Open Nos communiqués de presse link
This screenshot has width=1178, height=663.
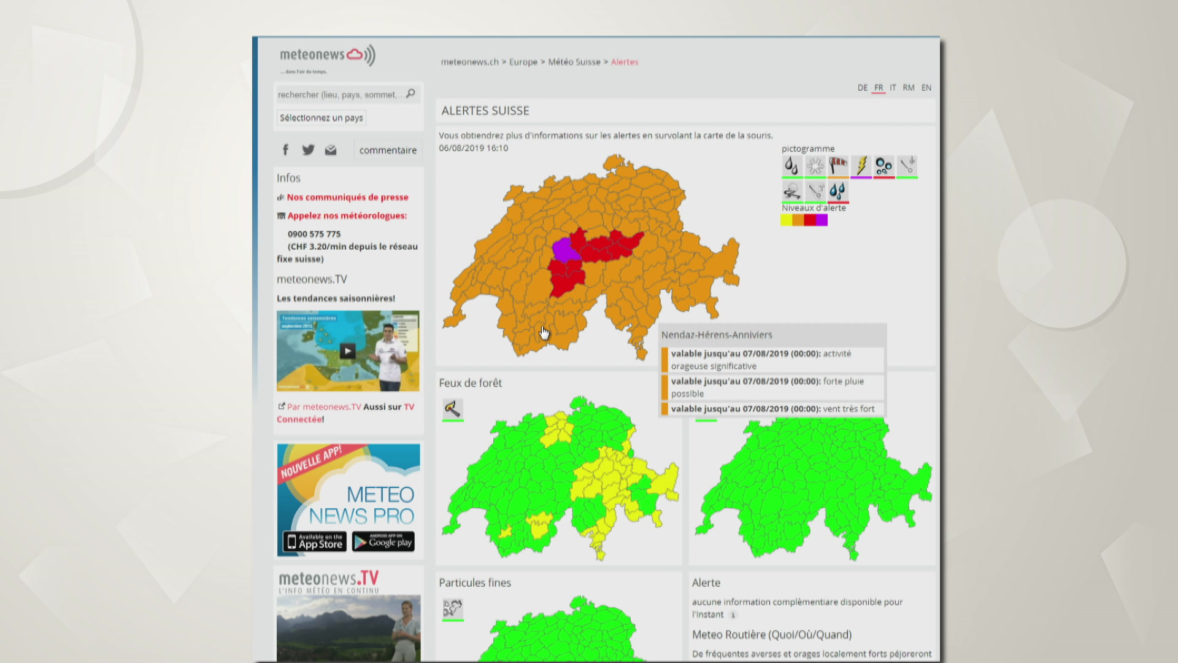click(x=347, y=197)
